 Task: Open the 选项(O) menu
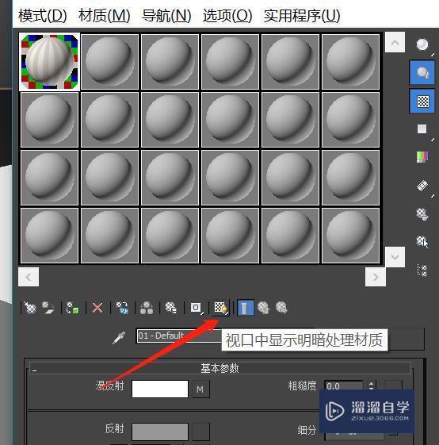click(x=227, y=16)
